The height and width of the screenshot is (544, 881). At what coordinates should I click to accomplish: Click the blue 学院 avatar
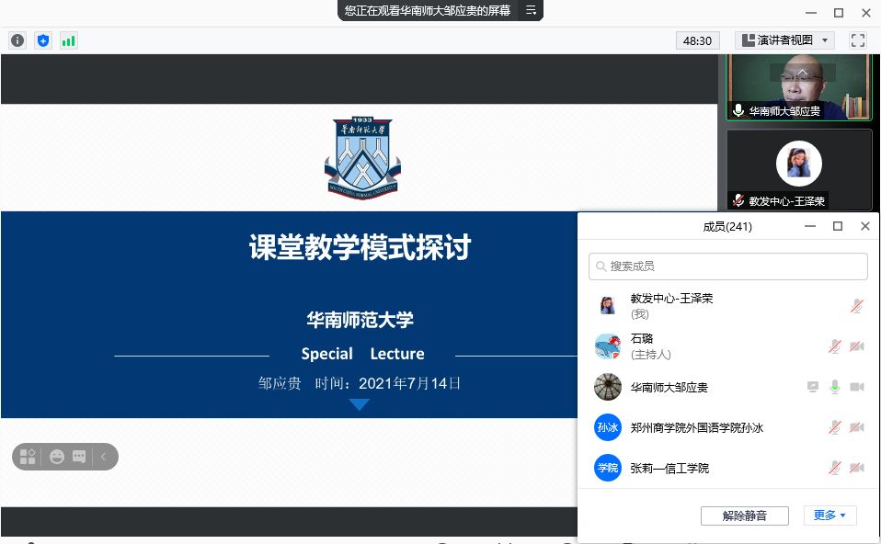coord(607,468)
